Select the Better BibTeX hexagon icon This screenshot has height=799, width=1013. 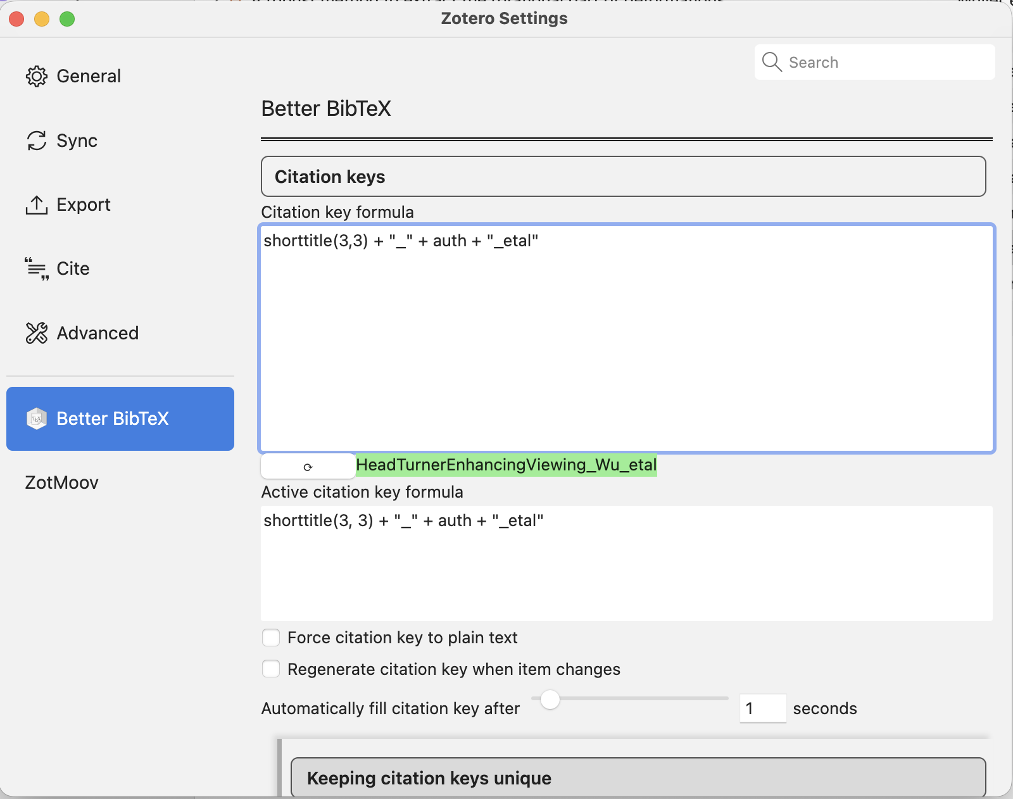(x=37, y=418)
